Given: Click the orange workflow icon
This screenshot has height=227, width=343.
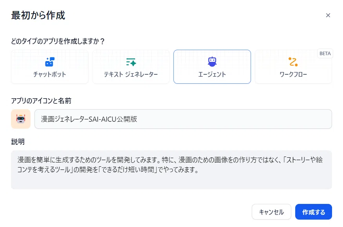Looking at the screenshot, I should pyautogui.click(x=293, y=61).
